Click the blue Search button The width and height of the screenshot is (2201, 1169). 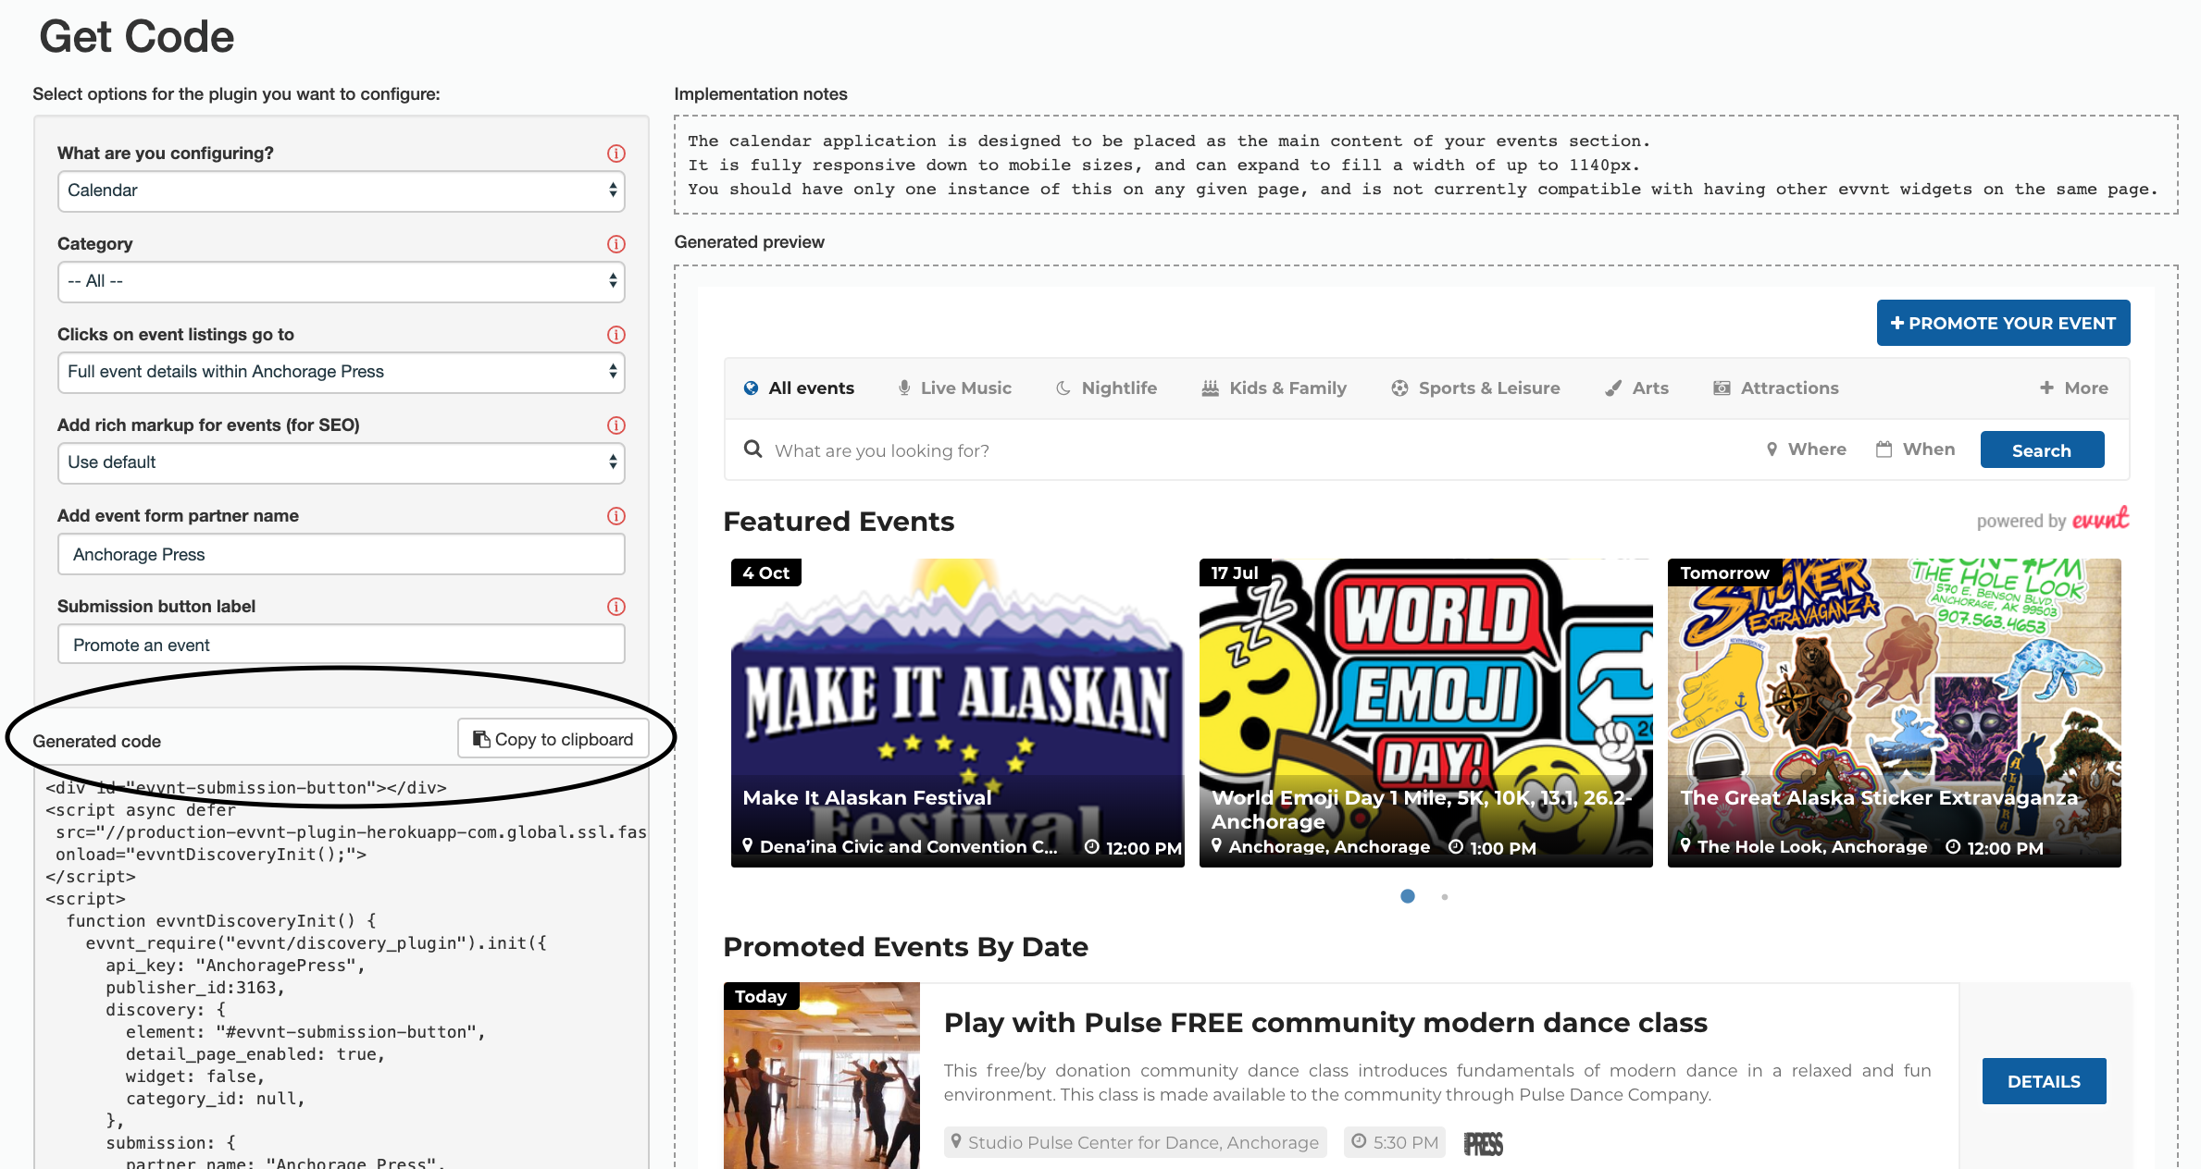[x=2042, y=450]
